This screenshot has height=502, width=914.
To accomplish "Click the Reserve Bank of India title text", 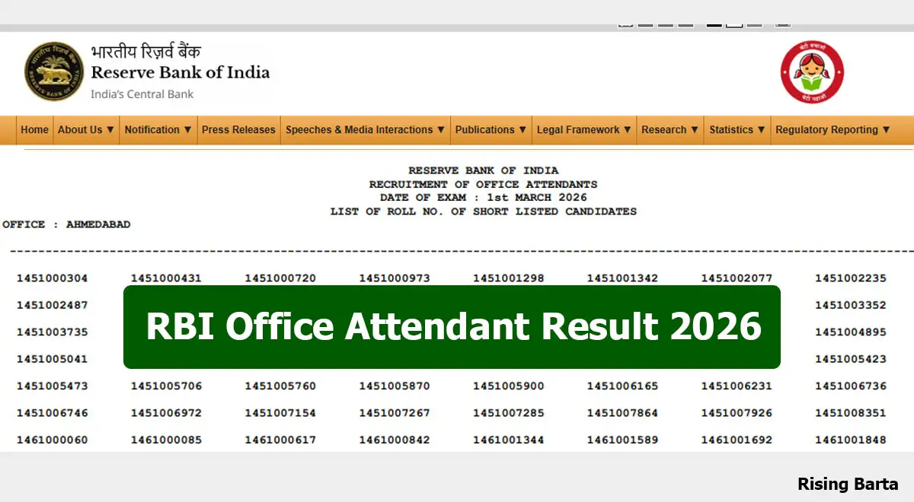I will click(x=181, y=73).
